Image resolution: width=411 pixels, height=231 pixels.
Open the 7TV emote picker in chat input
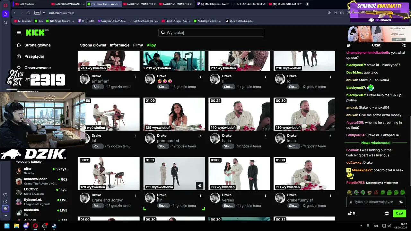click(401, 202)
